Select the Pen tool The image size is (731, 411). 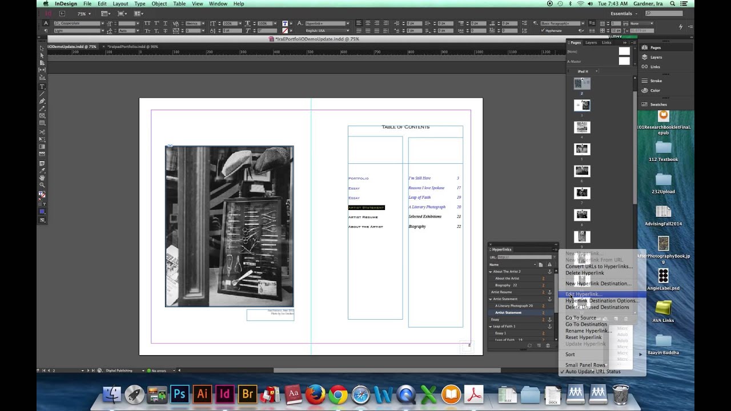[42, 101]
